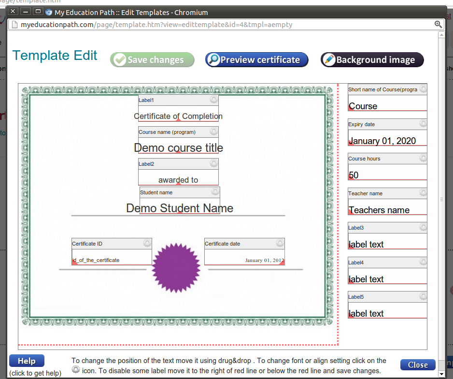The width and height of the screenshot is (453, 379).
Task: Click zoom magnifier icon in address bar
Action: 438,24
